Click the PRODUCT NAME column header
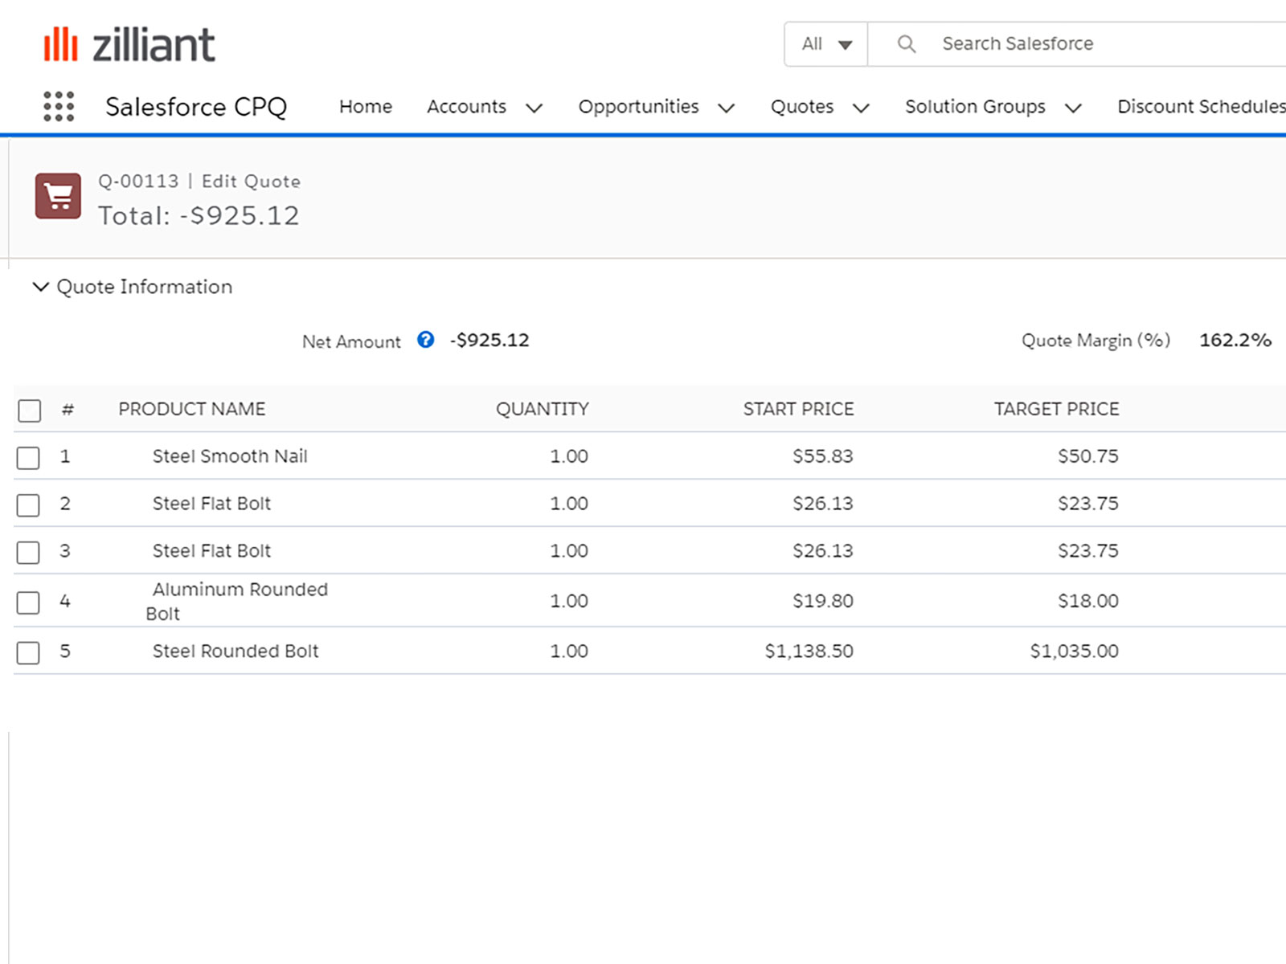Image resolution: width=1286 pixels, height=964 pixels. (x=192, y=409)
